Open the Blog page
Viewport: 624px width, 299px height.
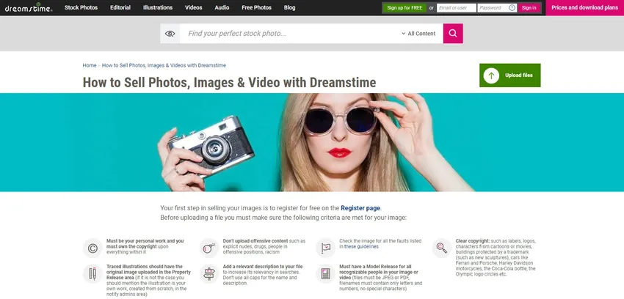290,7
